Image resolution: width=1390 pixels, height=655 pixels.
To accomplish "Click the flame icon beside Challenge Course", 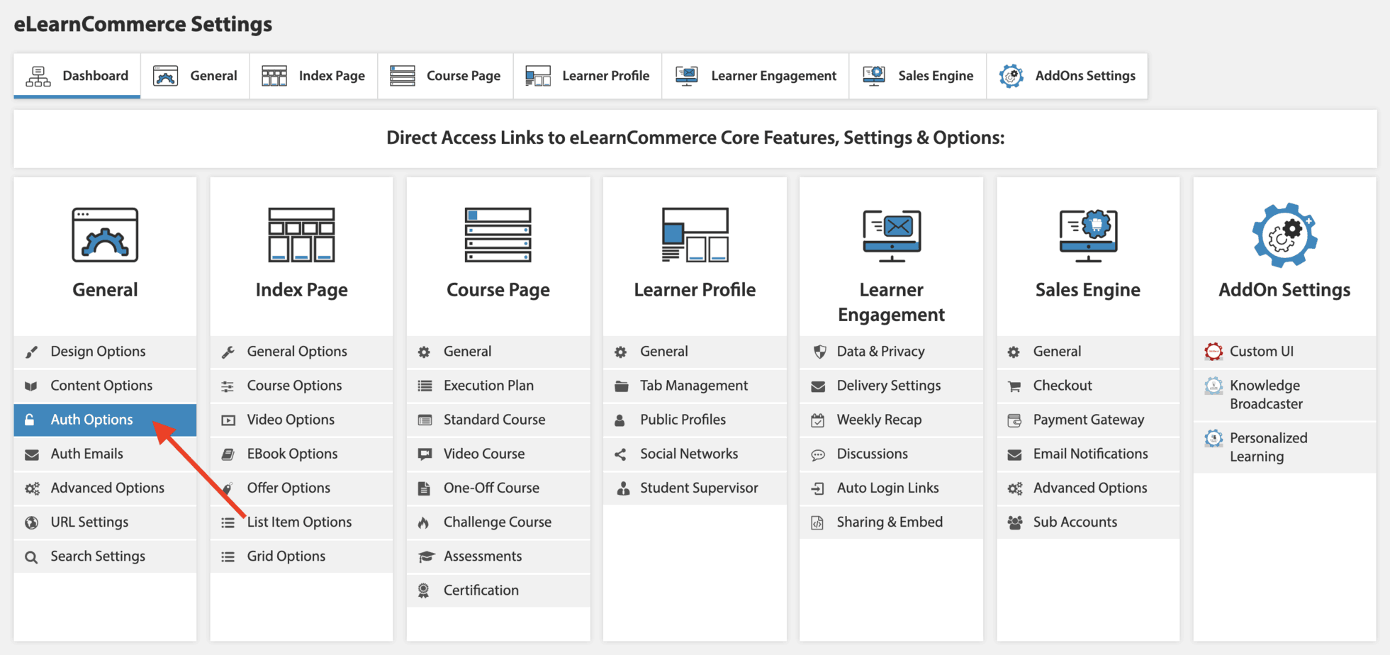I will (x=425, y=522).
